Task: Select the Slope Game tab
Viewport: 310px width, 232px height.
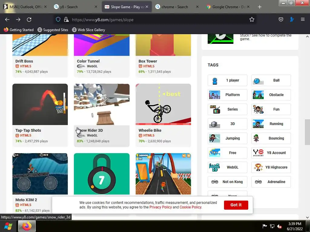Action: click(x=127, y=7)
